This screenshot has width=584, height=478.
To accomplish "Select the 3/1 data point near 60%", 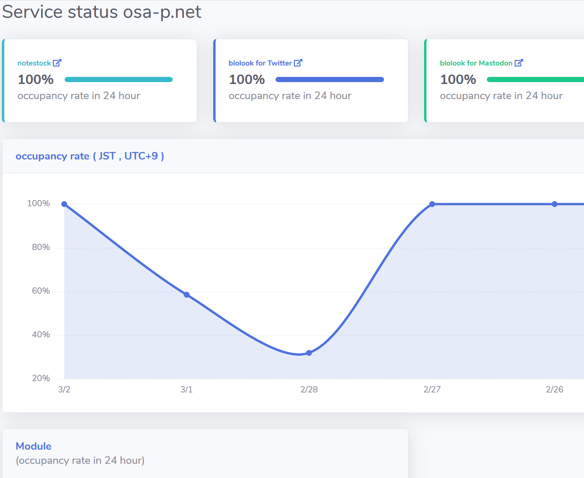I will pos(187,295).
